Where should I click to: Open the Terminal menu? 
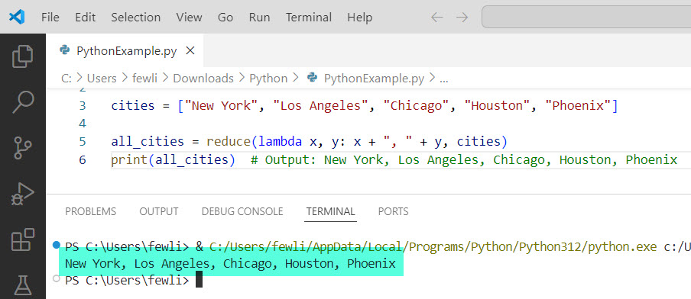point(309,17)
